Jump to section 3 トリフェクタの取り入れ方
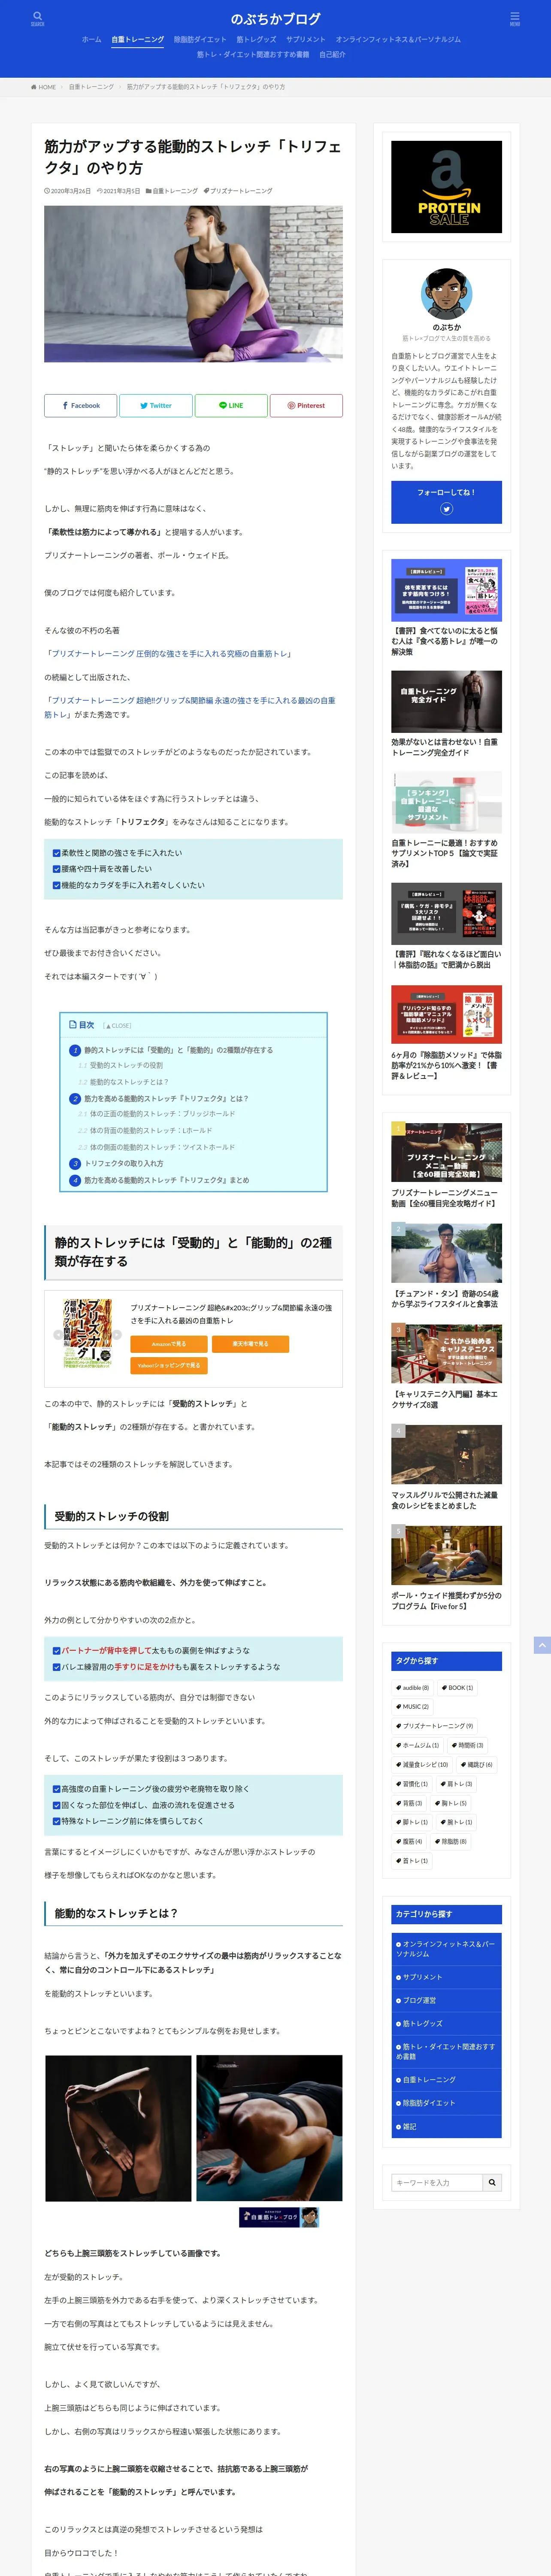This screenshot has width=551, height=2576. click(123, 1163)
